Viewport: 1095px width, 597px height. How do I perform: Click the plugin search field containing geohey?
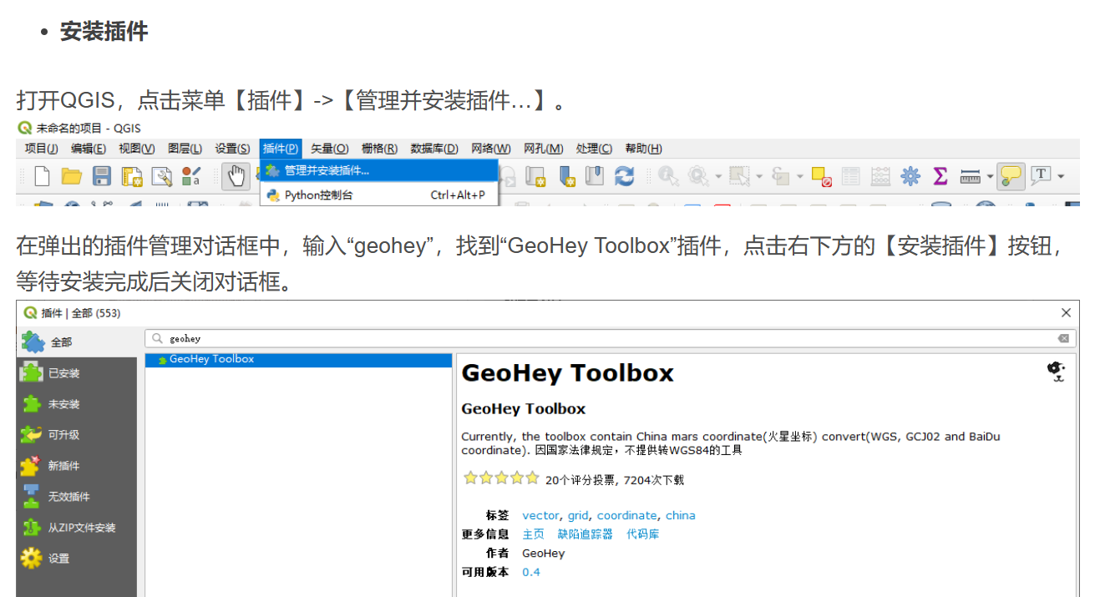[609, 338]
